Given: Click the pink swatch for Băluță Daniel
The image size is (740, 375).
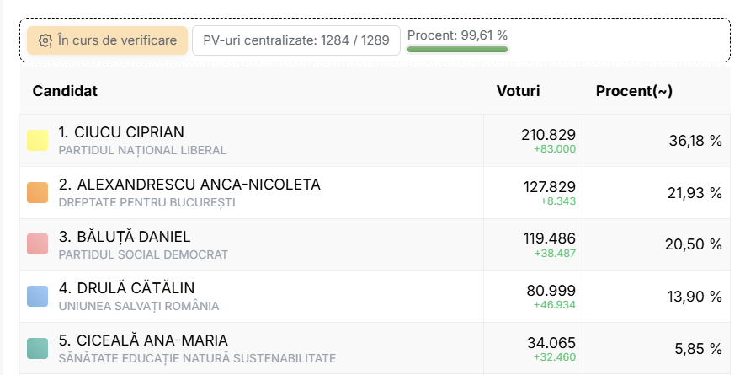Looking at the screenshot, I should tap(37, 244).
